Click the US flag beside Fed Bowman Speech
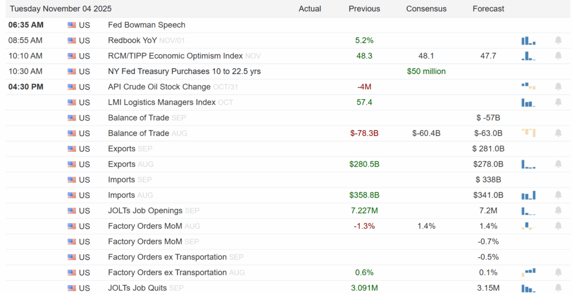 (72, 25)
